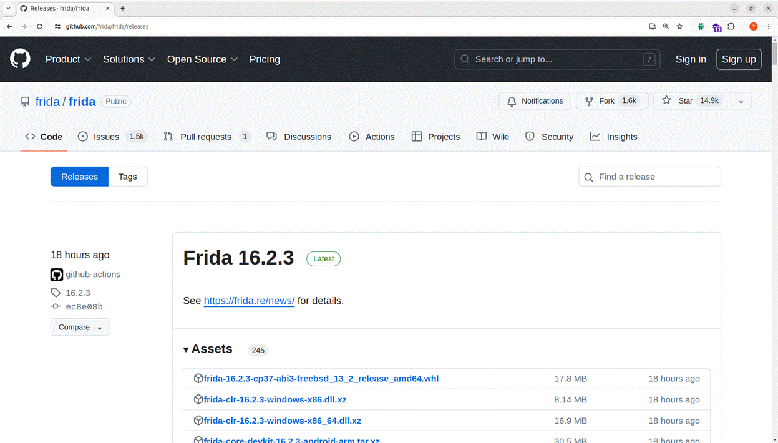Download frida-clr-16.2.3-windows-x86.dll.xz
This screenshot has height=443, width=778.
pos(275,399)
